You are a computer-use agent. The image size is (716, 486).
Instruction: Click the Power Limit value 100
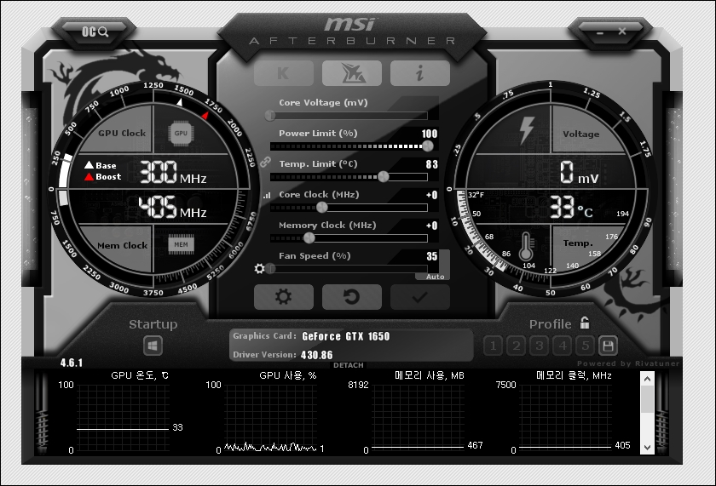pyautogui.click(x=430, y=134)
